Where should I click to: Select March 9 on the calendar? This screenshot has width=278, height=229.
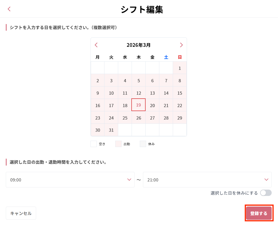pos(98,93)
